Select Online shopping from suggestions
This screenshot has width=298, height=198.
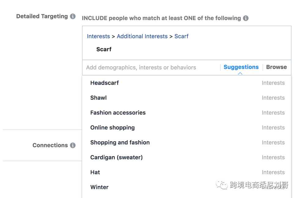click(112, 128)
